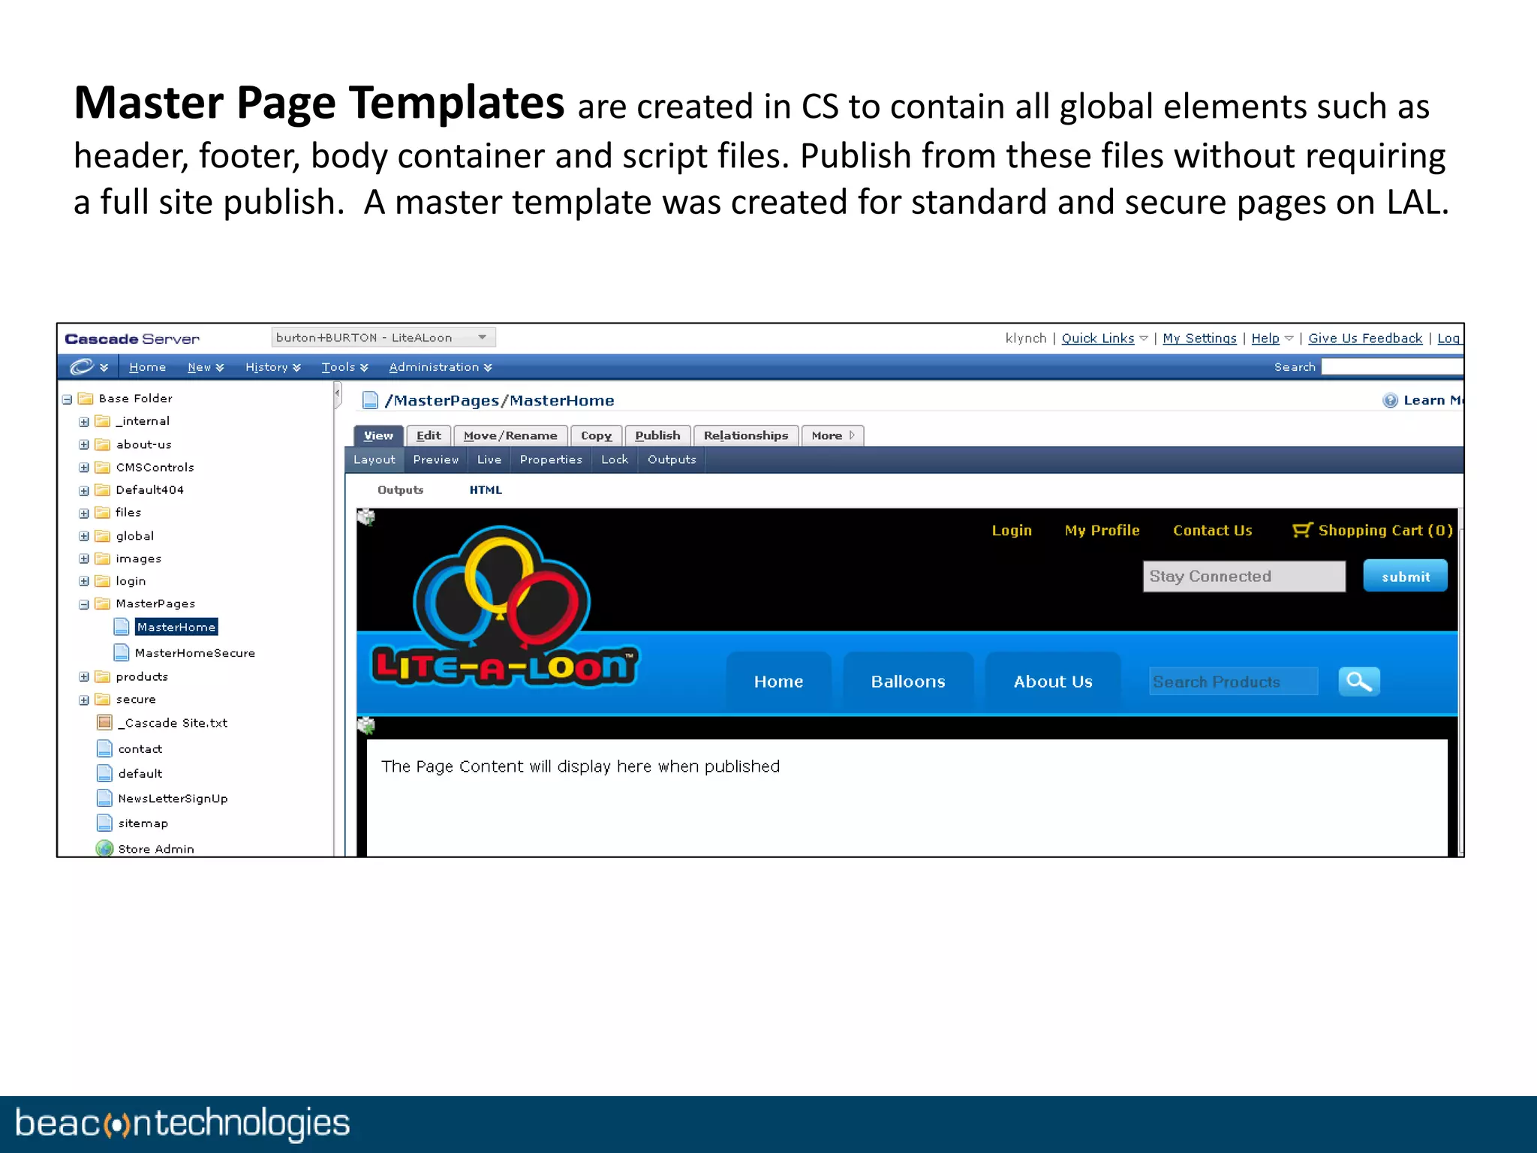Click the Store Admin globe icon
This screenshot has height=1153, width=1537.
[104, 848]
